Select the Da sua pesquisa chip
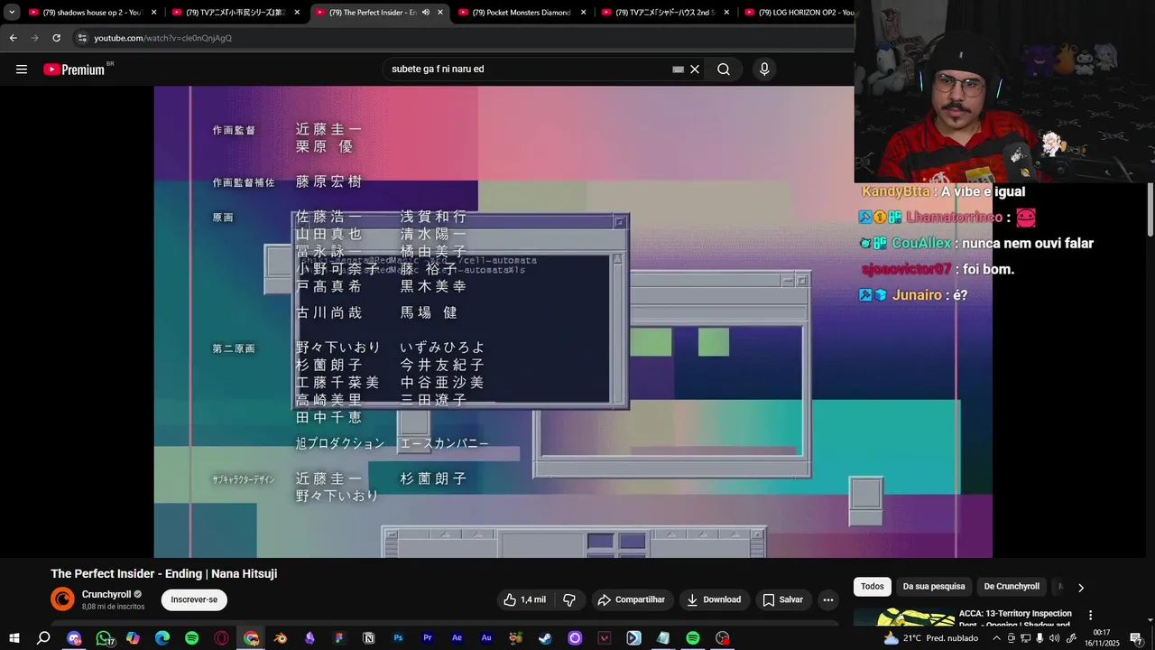1155x650 pixels. point(934,587)
